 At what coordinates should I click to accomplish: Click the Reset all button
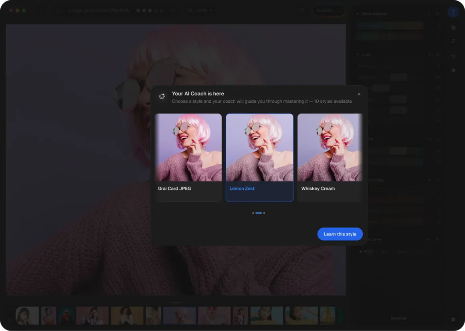(398, 318)
